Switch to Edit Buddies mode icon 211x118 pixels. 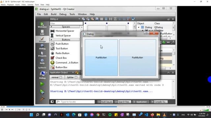[x=92, y=19]
